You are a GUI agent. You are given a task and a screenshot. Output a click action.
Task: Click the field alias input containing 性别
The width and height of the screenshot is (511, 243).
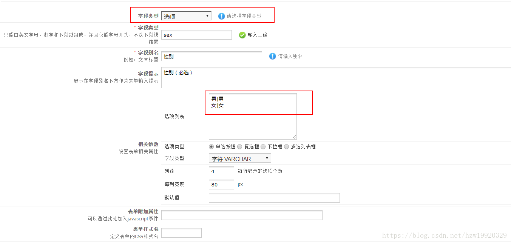click(x=212, y=56)
